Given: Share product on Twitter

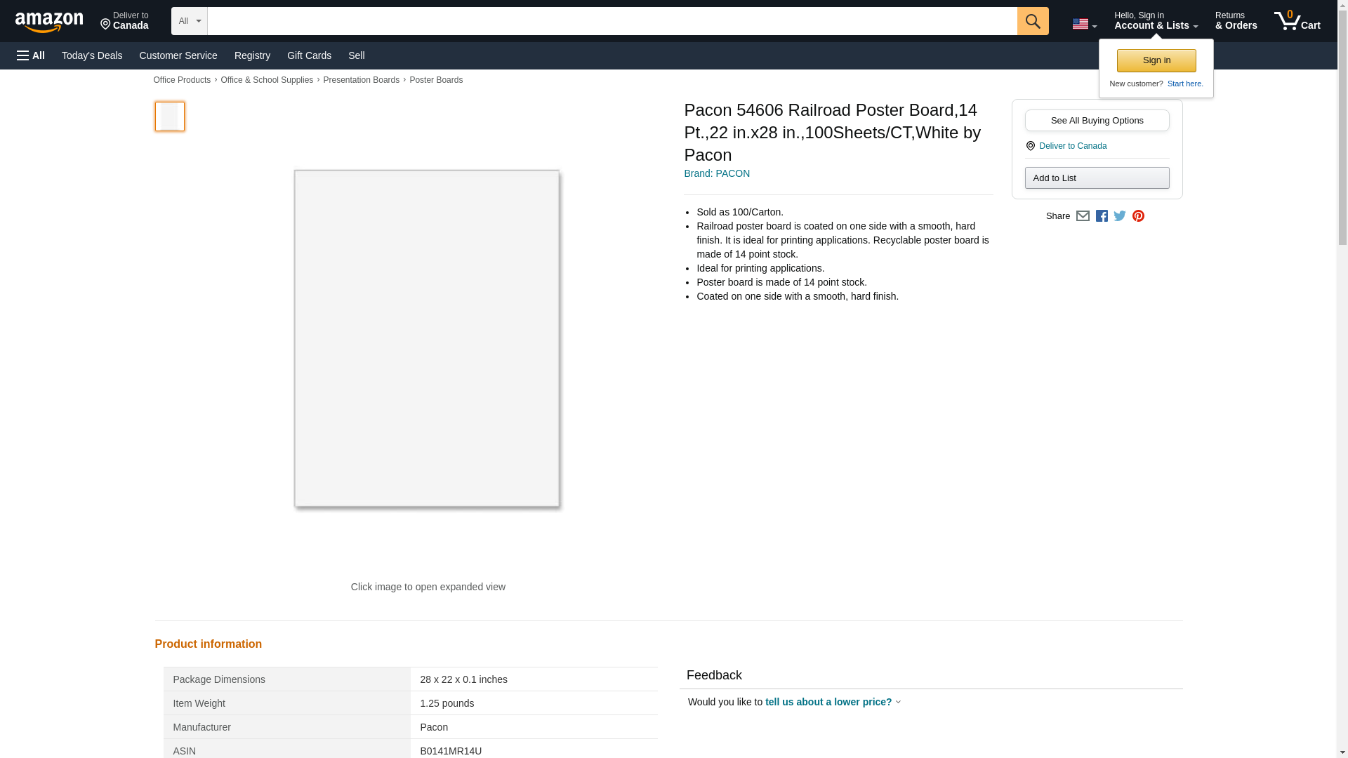Looking at the screenshot, I should point(1120,216).
